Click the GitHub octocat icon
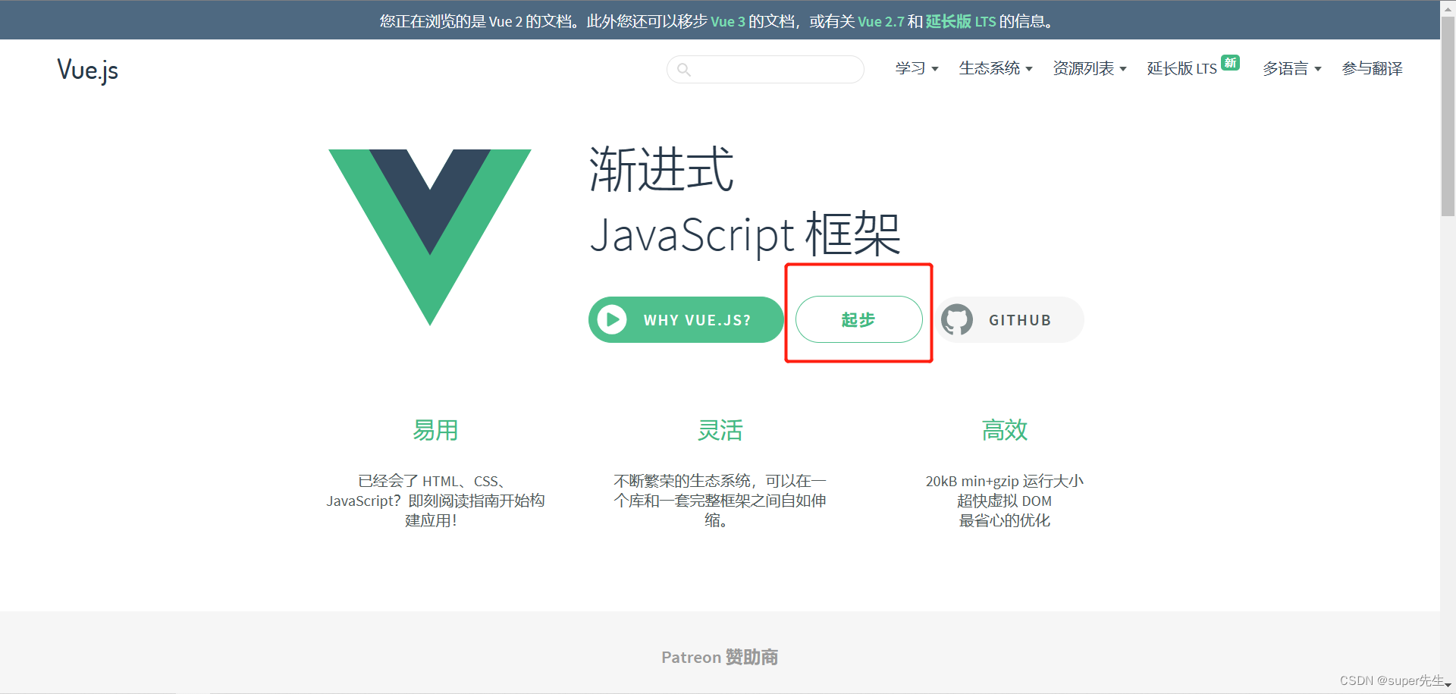The width and height of the screenshot is (1456, 694). (x=957, y=320)
